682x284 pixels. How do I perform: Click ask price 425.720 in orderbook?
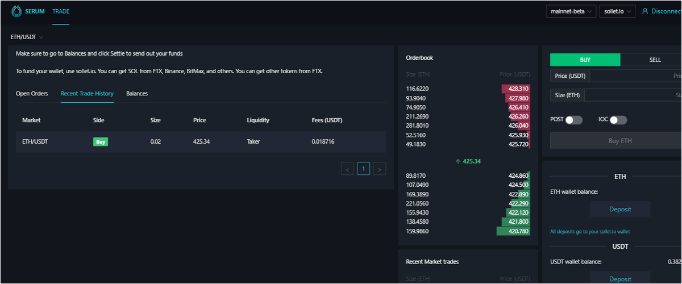point(519,144)
